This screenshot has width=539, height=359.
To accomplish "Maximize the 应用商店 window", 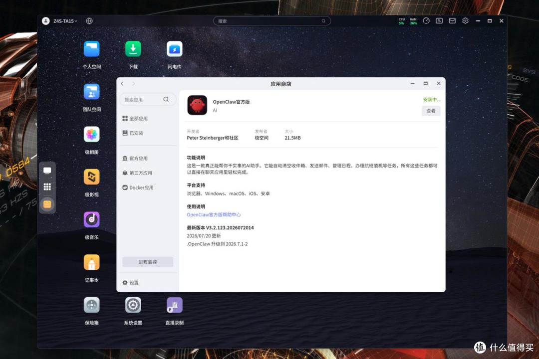I will click(x=426, y=83).
